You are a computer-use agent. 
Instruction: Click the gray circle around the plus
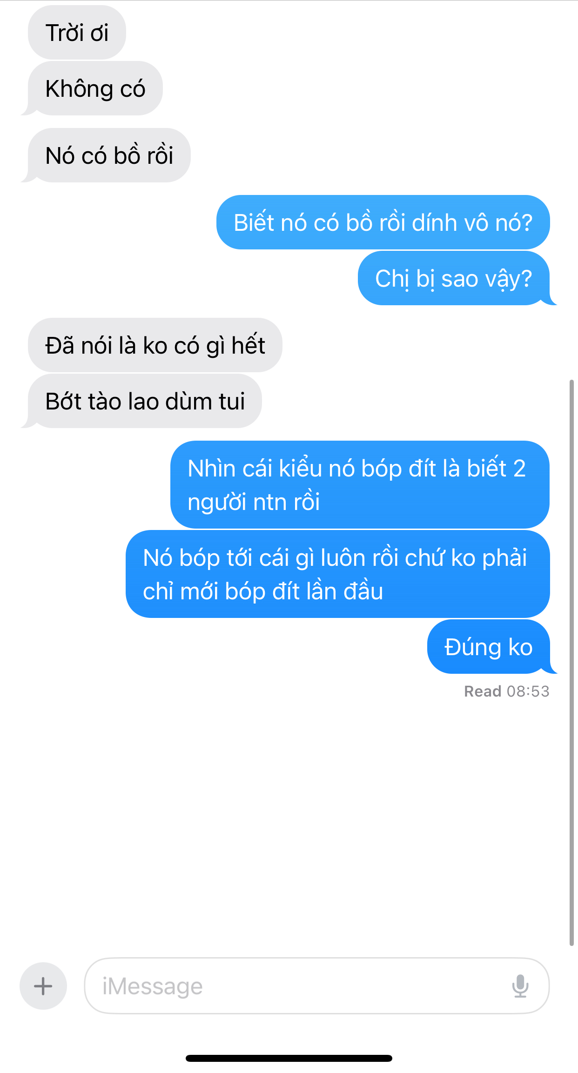coord(43,986)
